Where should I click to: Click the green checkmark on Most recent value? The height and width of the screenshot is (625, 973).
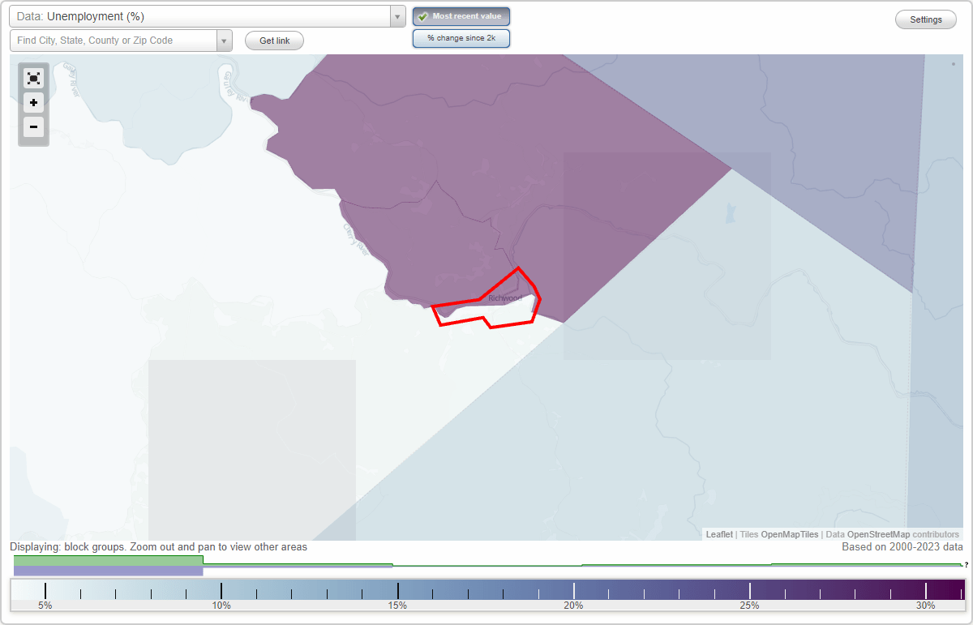(423, 15)
